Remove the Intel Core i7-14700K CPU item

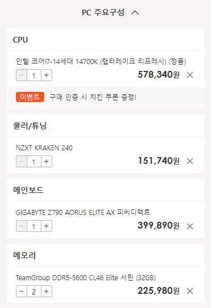point(190,75)
